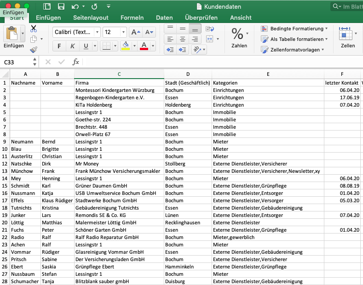Undo the last action

click(x=75, y=6)
